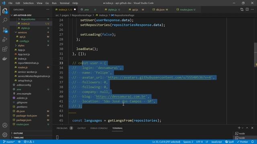Open the Manage gear icon
The height and width of the screenshot is (144, 257).
[5, 135]
